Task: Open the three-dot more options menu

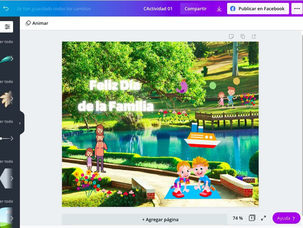Action: (x=297, y=9)
